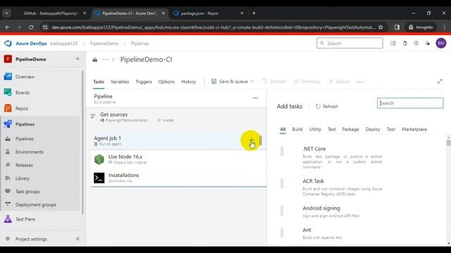Open the Marketplace tasks tab
The width and height of the screenshot is (451, 253).
[x=414, y=129]
